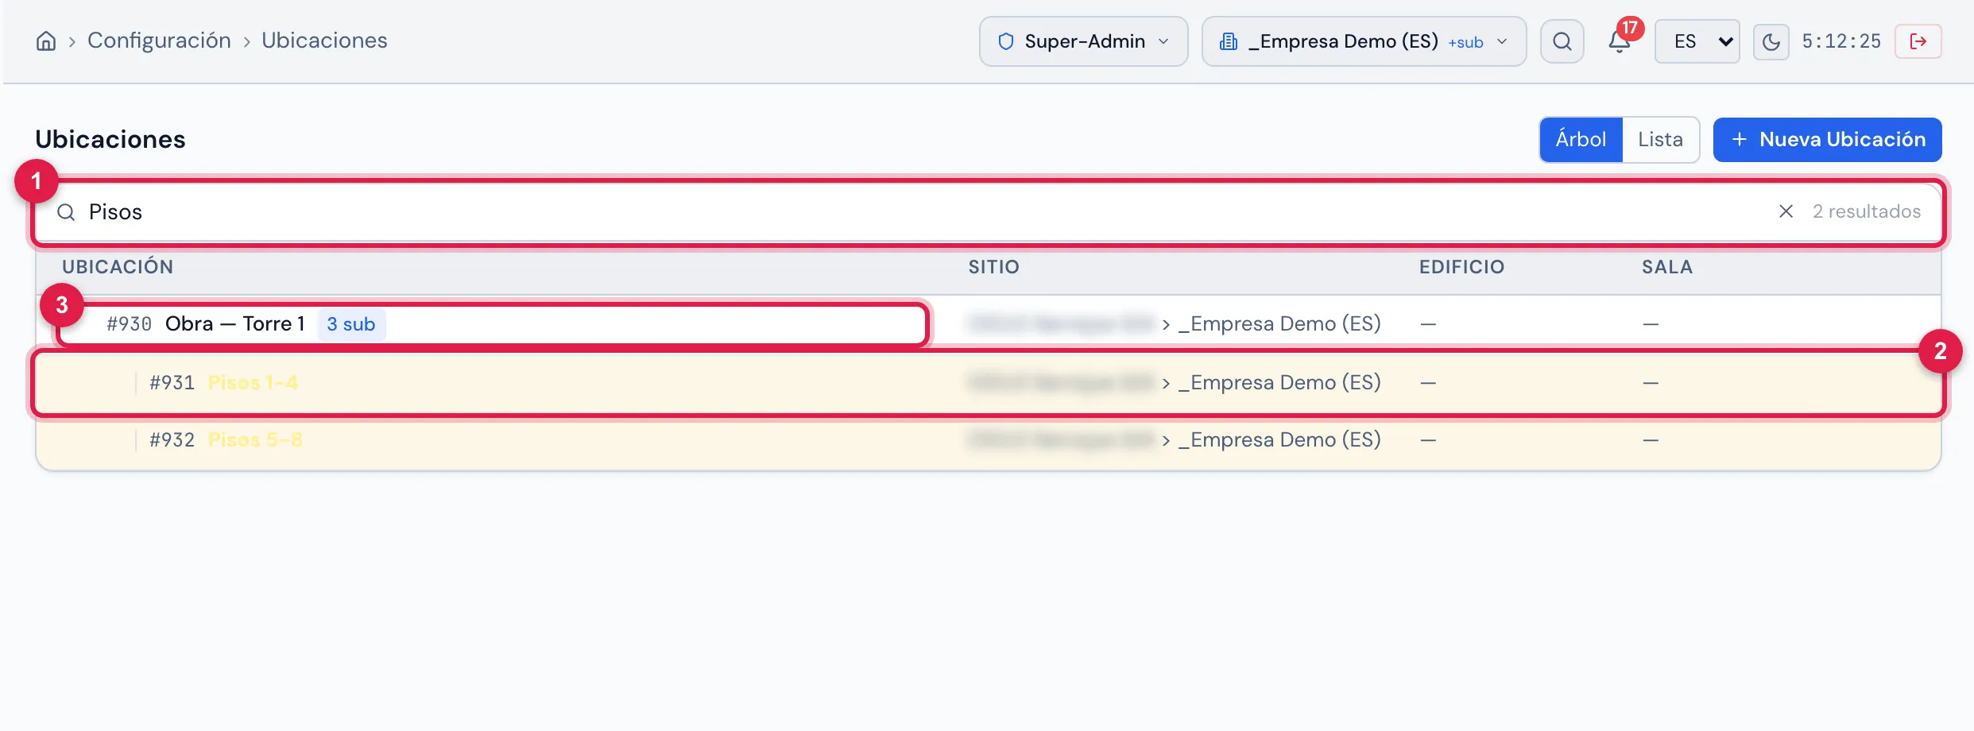
Task: Click the UBICACIÓN column header
Action: tap(118, 267)
